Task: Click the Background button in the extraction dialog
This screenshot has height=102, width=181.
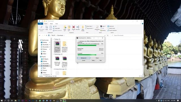Action: pyautogui.click(x=84, y=58)
